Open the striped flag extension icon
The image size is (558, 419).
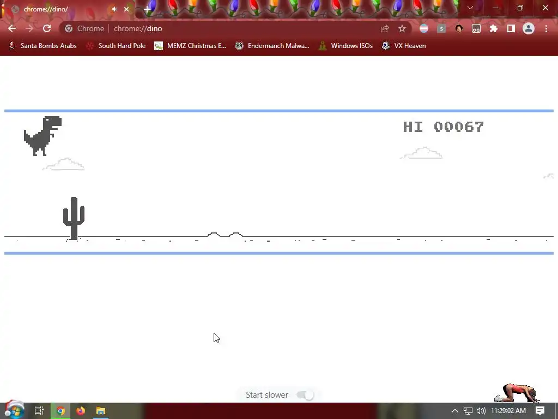pos(424,28)
